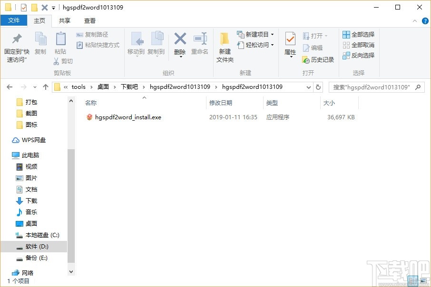Switch to the Home (主页) tab
The image size is (431, 287).
[x=39, y=20]
